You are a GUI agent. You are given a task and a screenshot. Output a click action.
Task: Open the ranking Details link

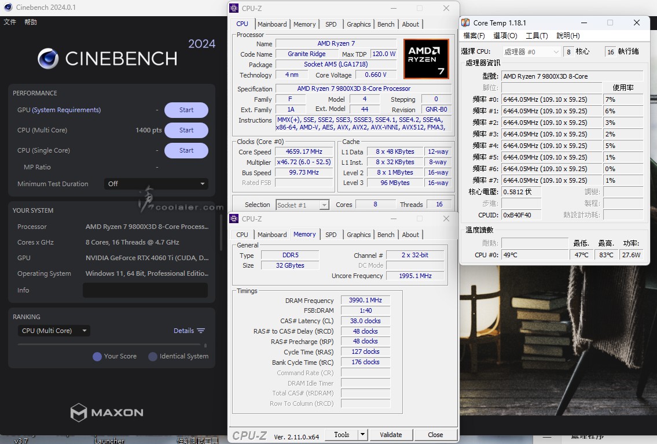[x=184, y=331]
